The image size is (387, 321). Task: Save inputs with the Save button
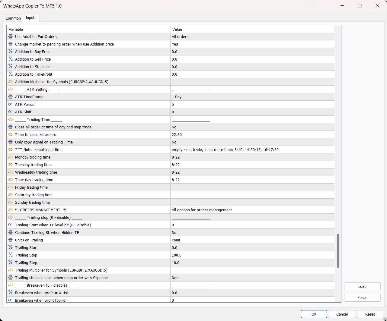pos(362,298)
